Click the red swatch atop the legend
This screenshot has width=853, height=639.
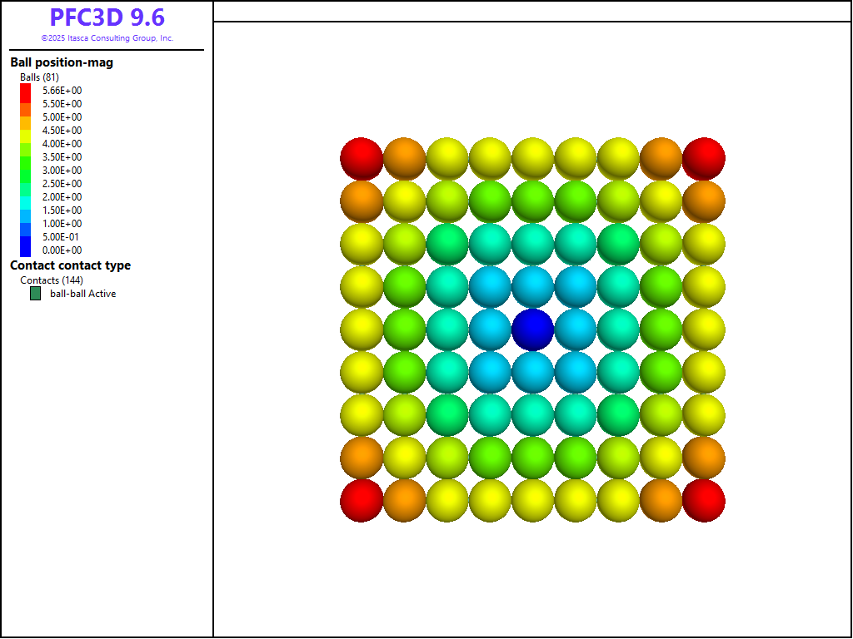click(26, 91)
